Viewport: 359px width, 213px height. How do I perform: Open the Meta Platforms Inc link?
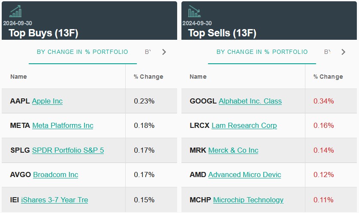pos(63,126)
